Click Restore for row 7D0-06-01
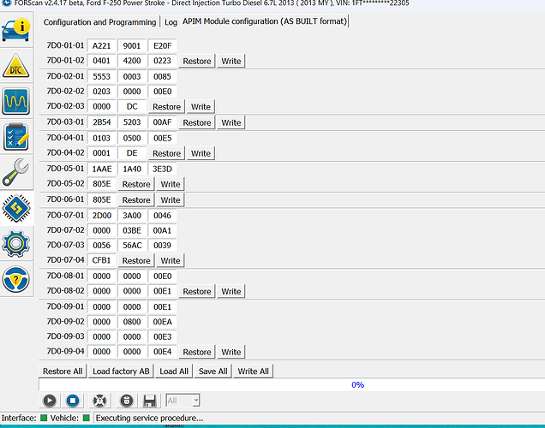Screen dimensions: 545x428 click(136, 200)
